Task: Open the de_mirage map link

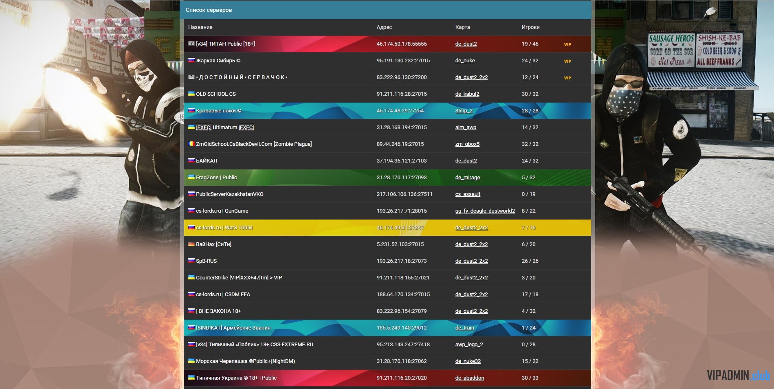Action: point(468,178)
